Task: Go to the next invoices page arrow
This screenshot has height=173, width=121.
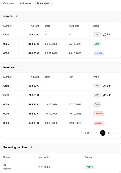Action: pyautogui.click(x=115, y=133)
